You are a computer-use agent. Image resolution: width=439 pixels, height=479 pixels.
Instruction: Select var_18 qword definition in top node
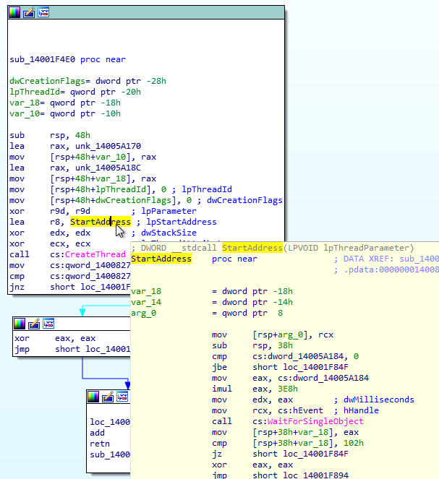pyautogui.click(x=65, y=103)
